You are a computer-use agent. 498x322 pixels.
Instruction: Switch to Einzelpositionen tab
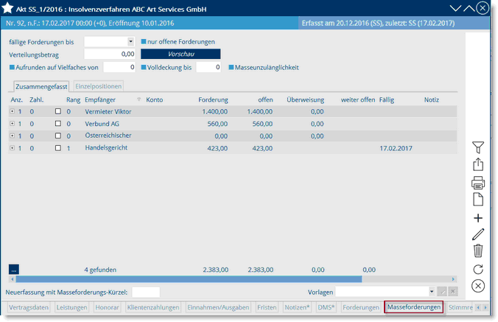(99, 86)
